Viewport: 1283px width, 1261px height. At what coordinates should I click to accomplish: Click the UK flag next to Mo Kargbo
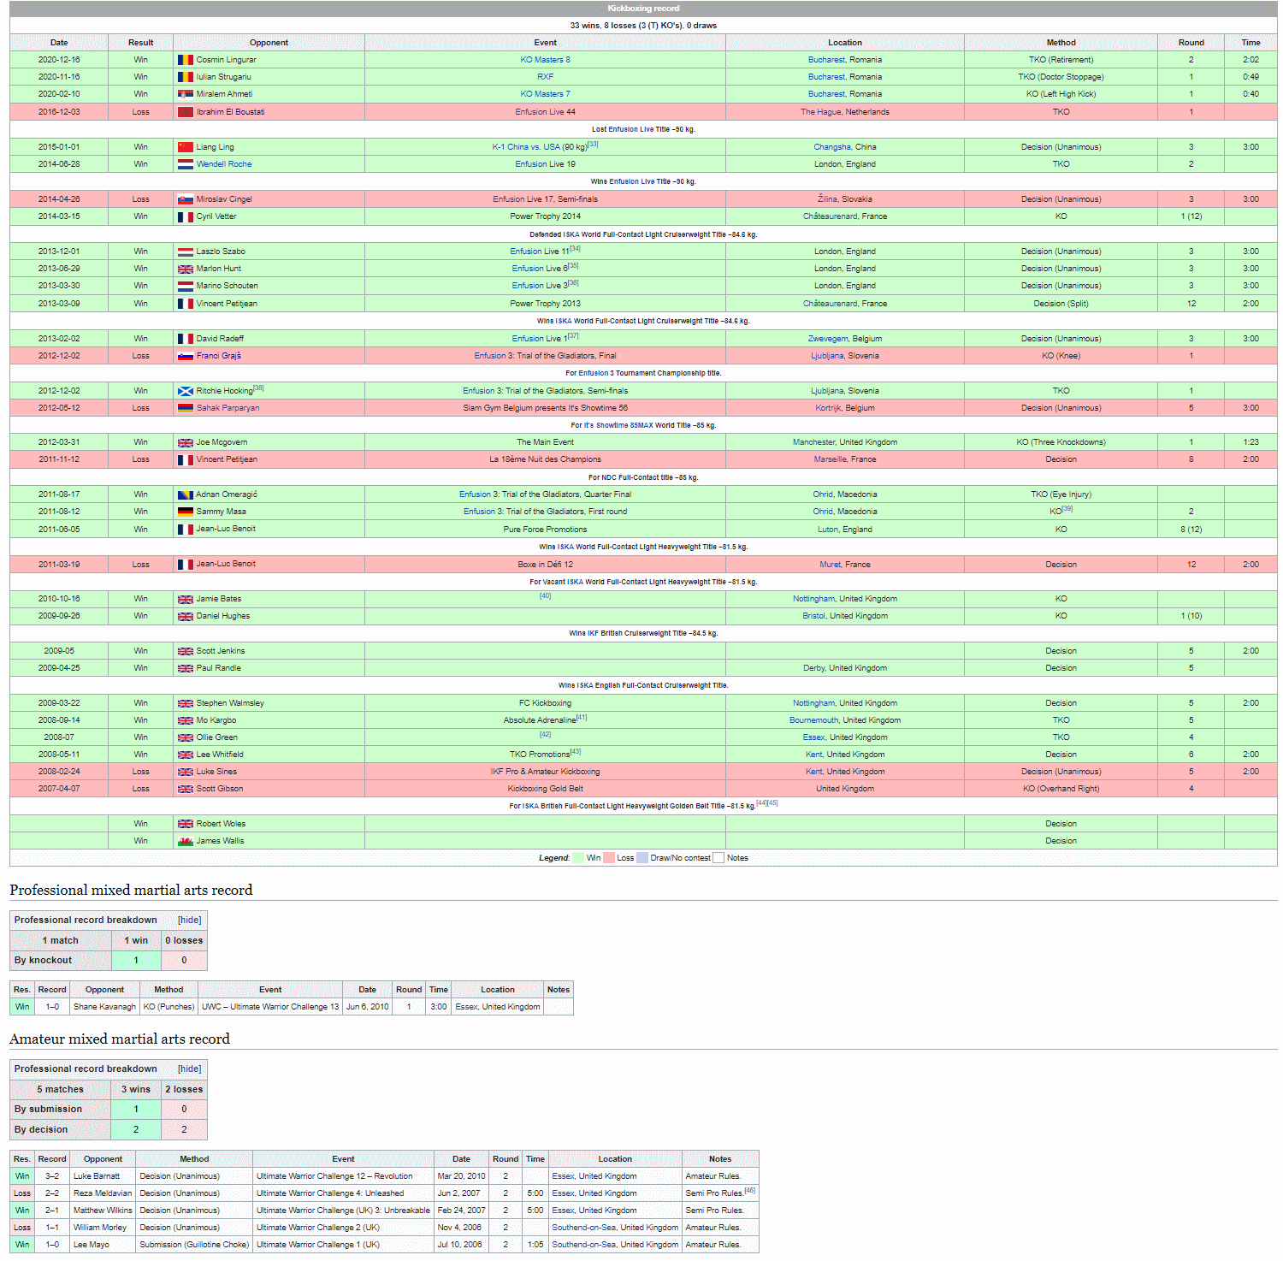(x=185, y=720)
